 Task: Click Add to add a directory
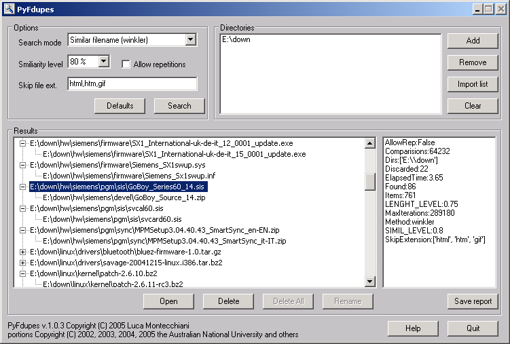click(473, 41)
